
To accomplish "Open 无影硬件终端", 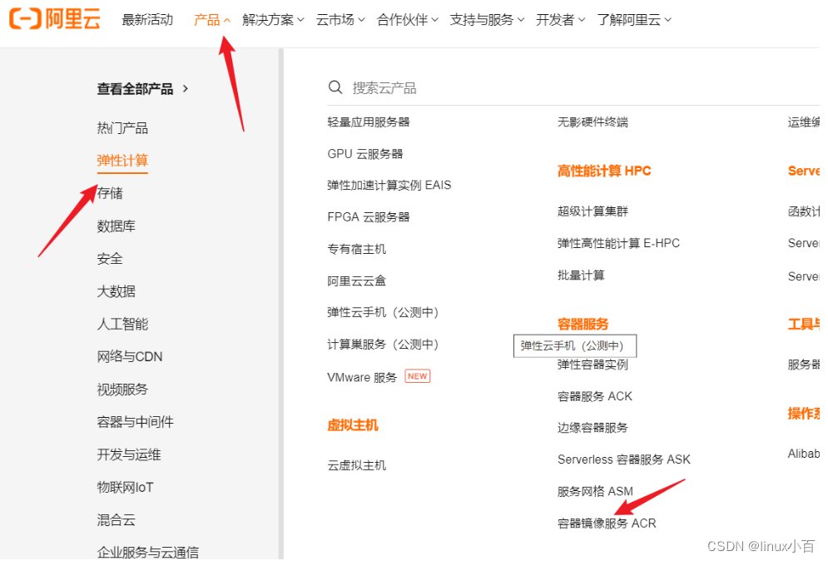I will pyautogui.click(x=593, y=122).
